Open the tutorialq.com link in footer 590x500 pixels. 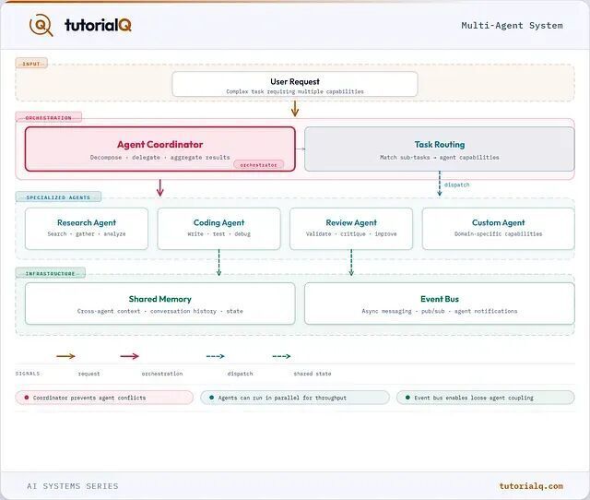pyautogui.click(x=531, y=486)
